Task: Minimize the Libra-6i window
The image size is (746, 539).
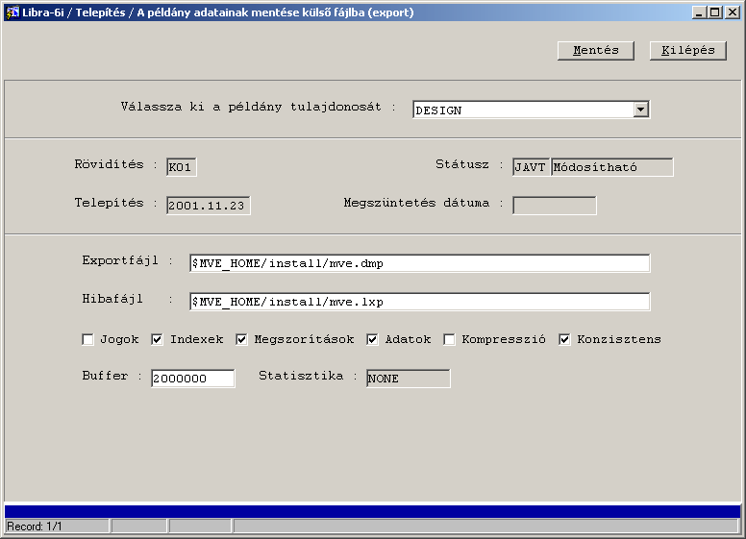Action: [699, 12]
